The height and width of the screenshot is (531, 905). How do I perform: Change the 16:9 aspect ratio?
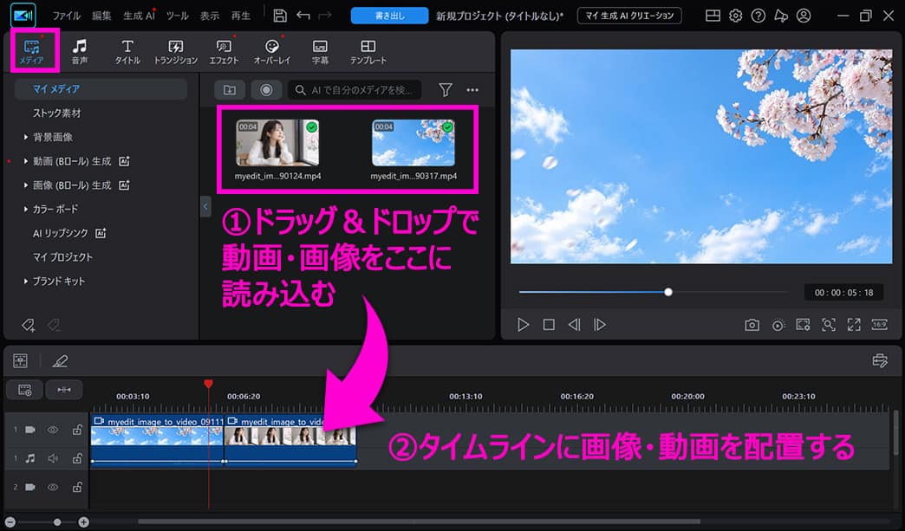(879, 325)
